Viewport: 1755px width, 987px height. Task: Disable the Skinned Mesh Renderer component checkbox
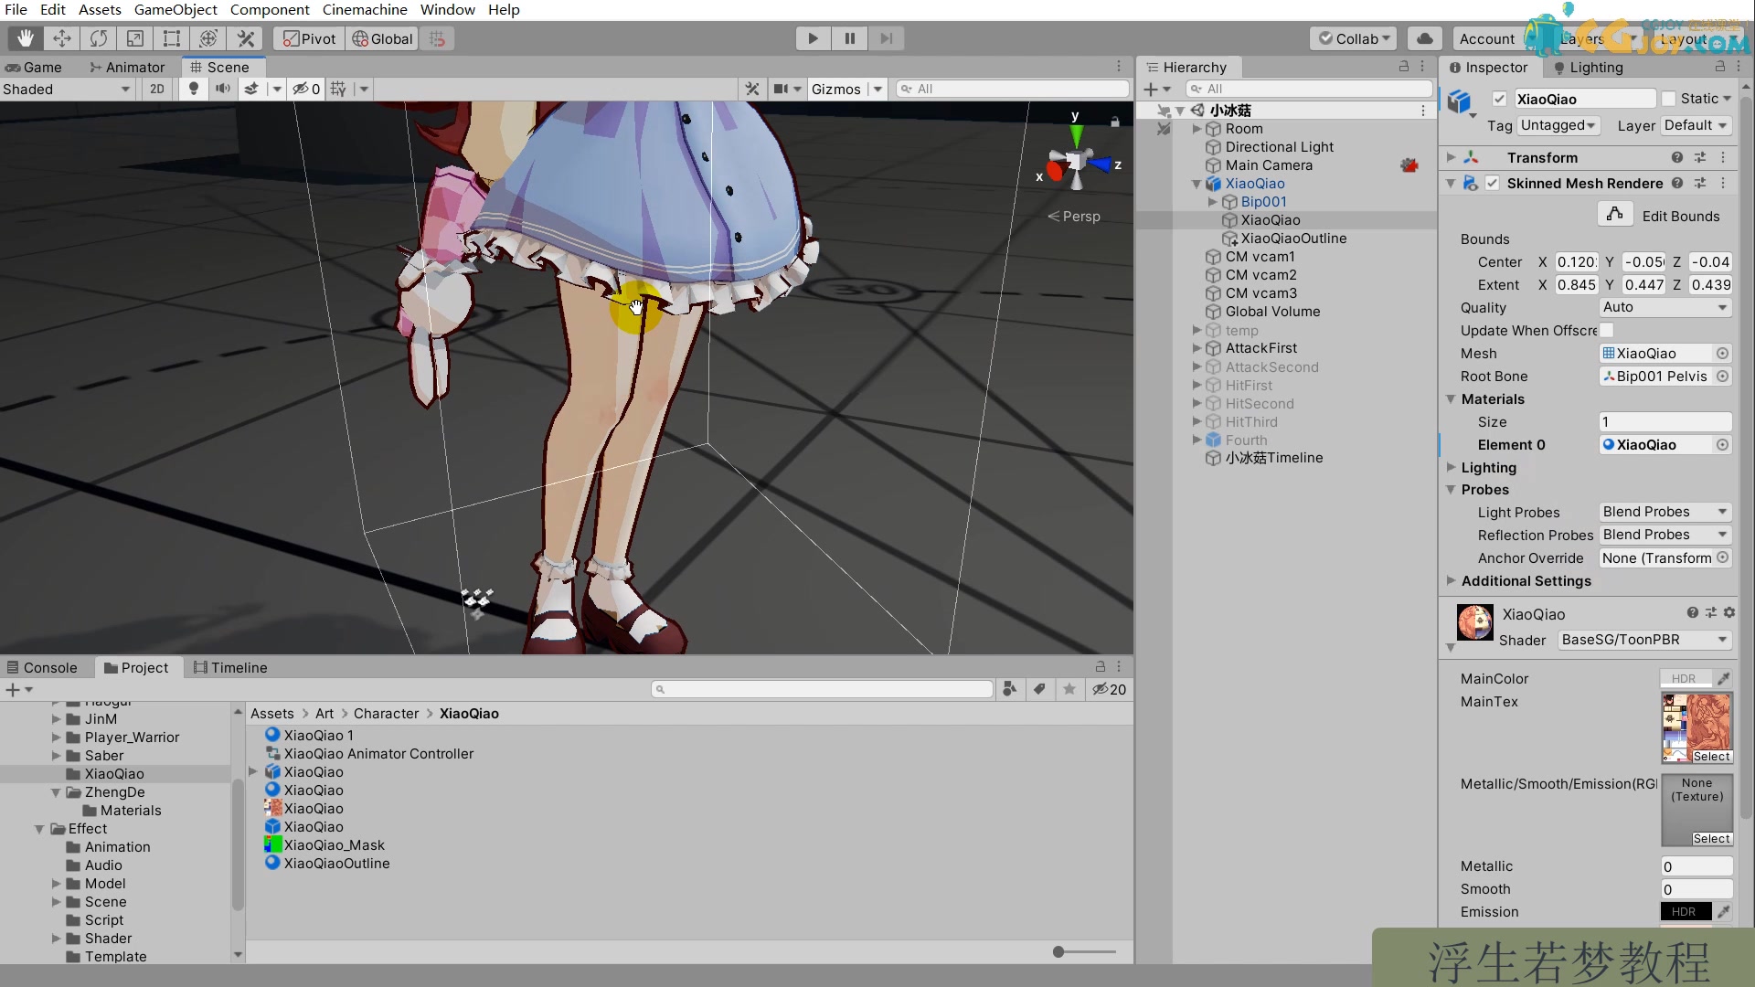pyautogui.click(x=1493, y=183)
